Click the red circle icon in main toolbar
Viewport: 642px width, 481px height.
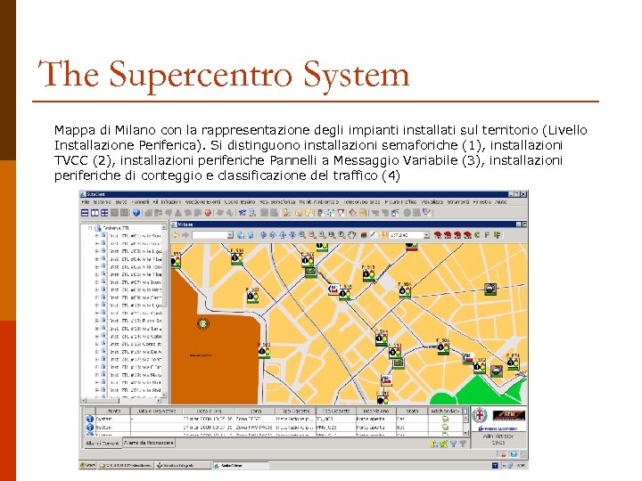tap(208, 213)
